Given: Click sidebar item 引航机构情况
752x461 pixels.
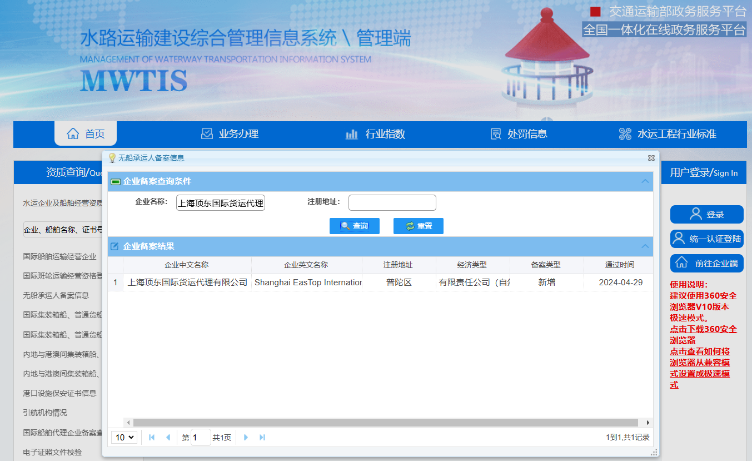Looking at the screenshot, I should [x=44, y=413].
